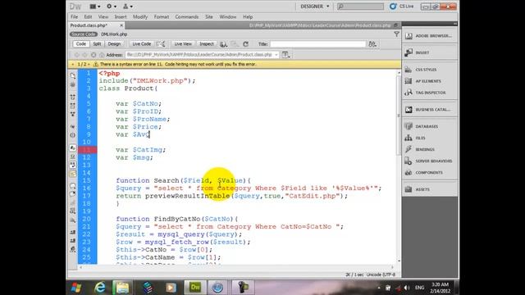Image resolution: width=525 pixels, height=295 pixels.
Task: Select parent tag from coding toolbar
Action: tap(73, 127)
